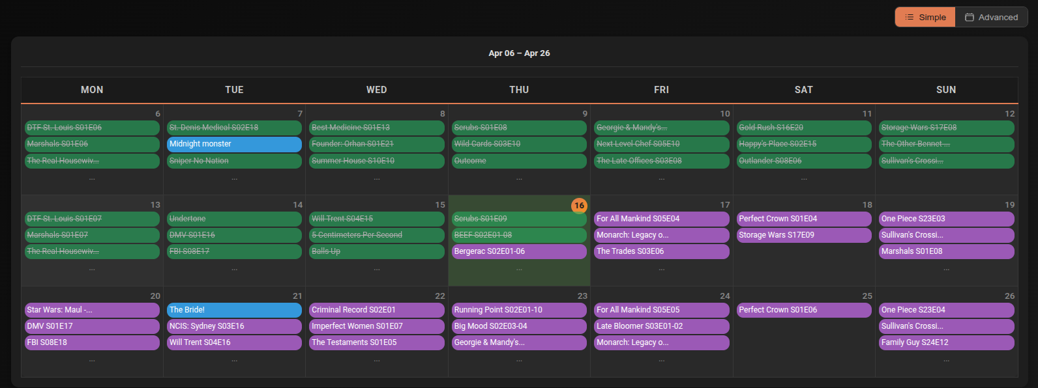Open One Piece S23E04 entry
Viewport: 1038px width, 388px height.
click(946, 310)
